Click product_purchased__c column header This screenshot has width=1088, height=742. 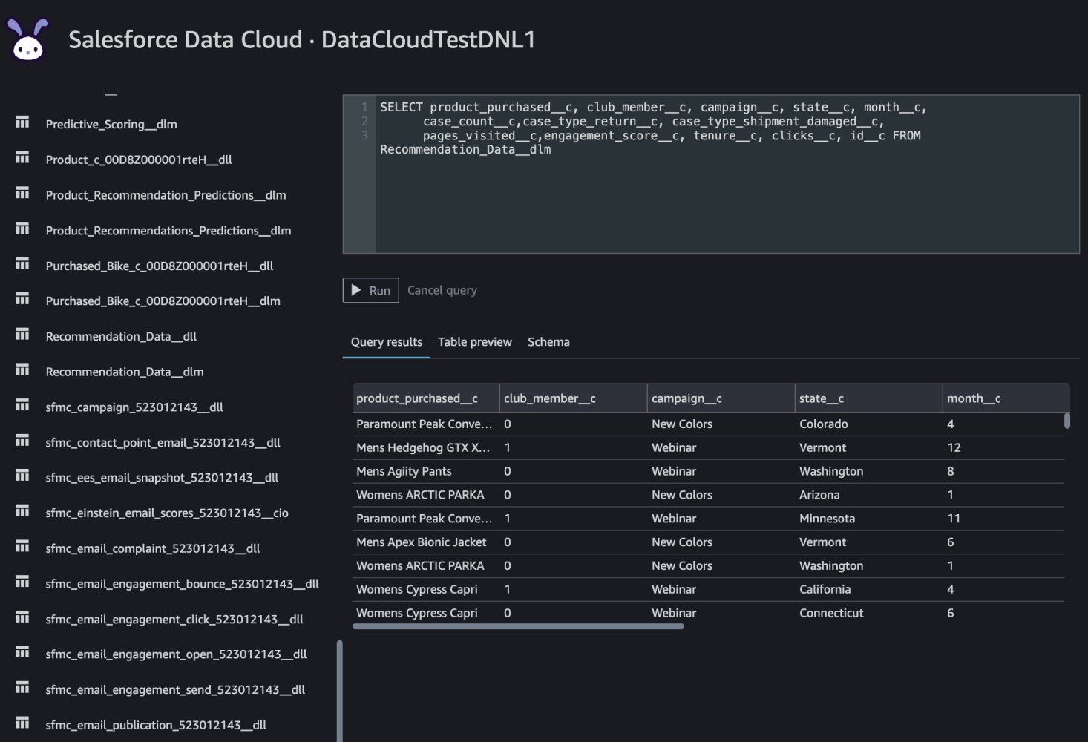425,398
